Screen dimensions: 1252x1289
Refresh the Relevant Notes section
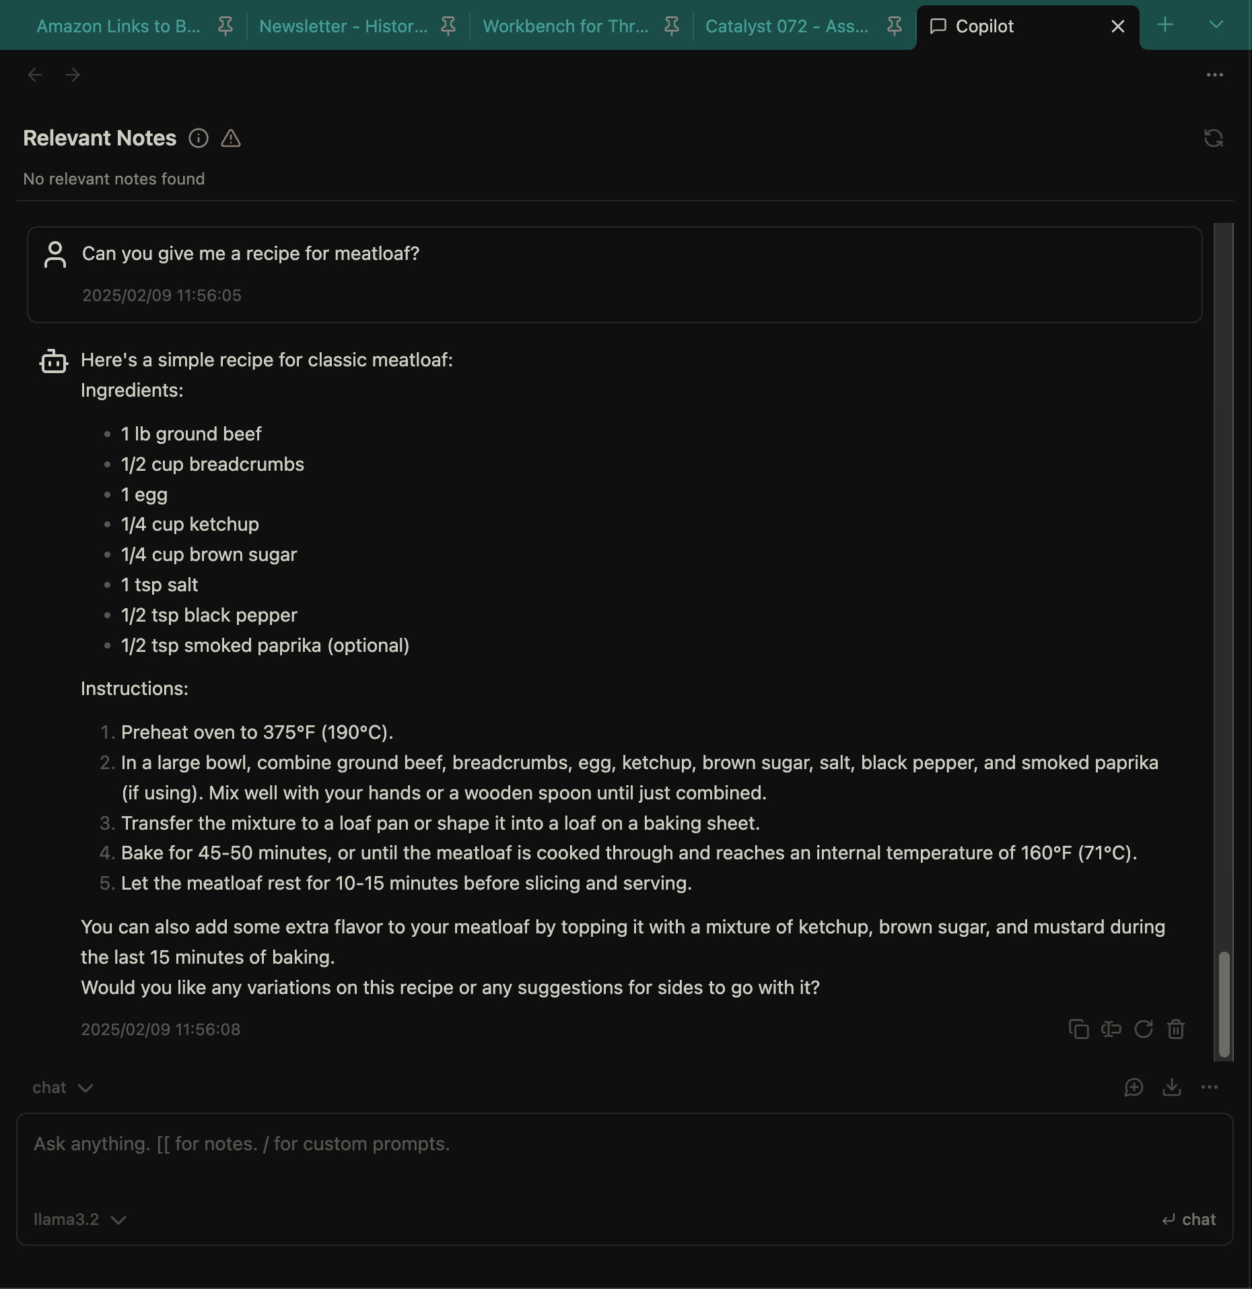(x=1213, y=138)
